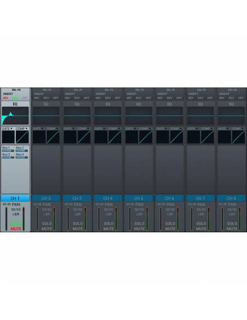This screenshot has width=247, height=320.
Task: Click INSERT on CH 4
Action: (x=101, y=94)
